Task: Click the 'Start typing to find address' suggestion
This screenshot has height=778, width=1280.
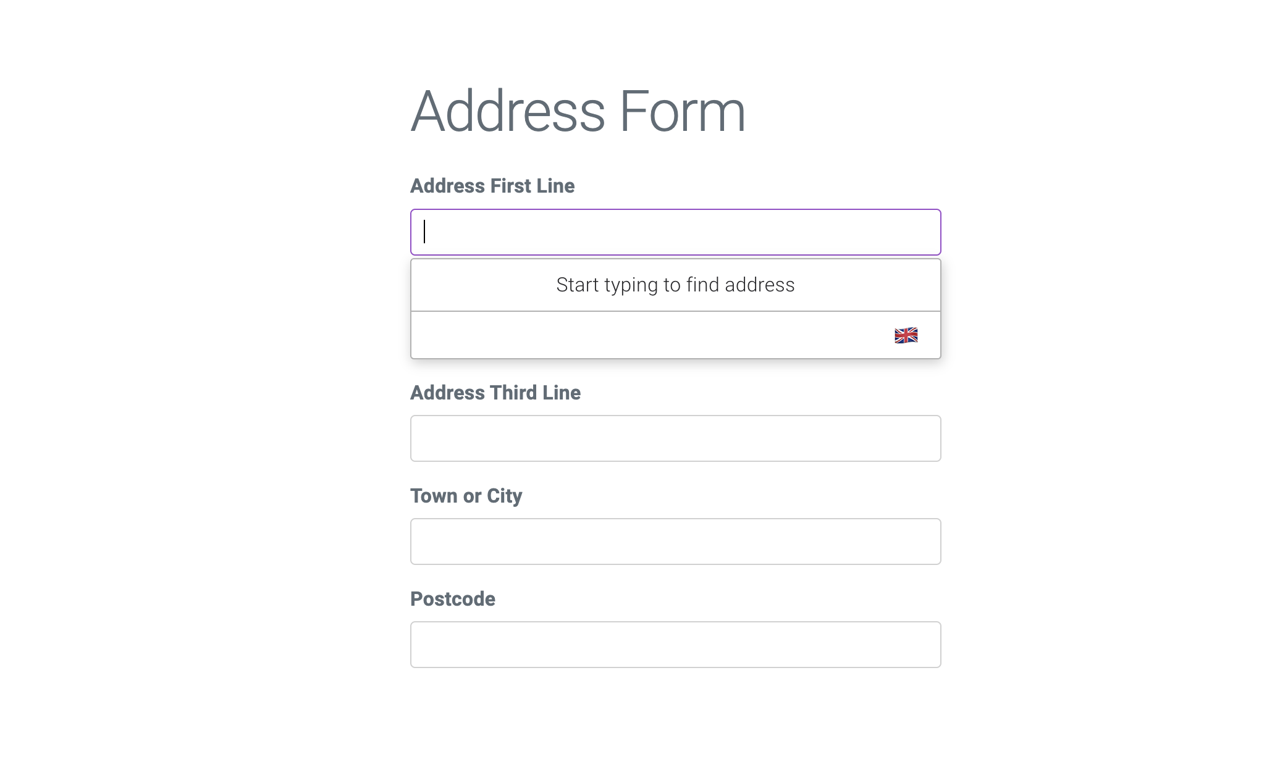Action: [676, 285]
